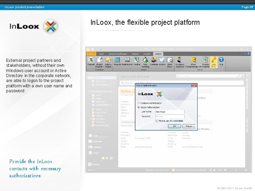Open the Senden/Empfangen tab
This screenshot has height=191, width=255.
point(118,54)
